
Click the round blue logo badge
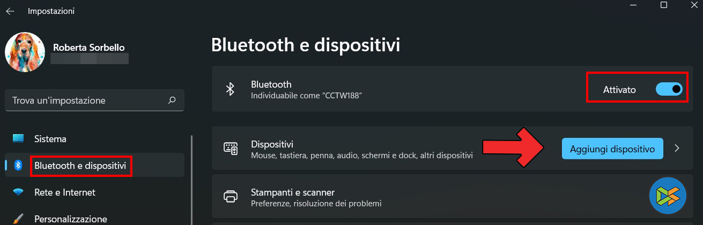(x=668, y=196)
